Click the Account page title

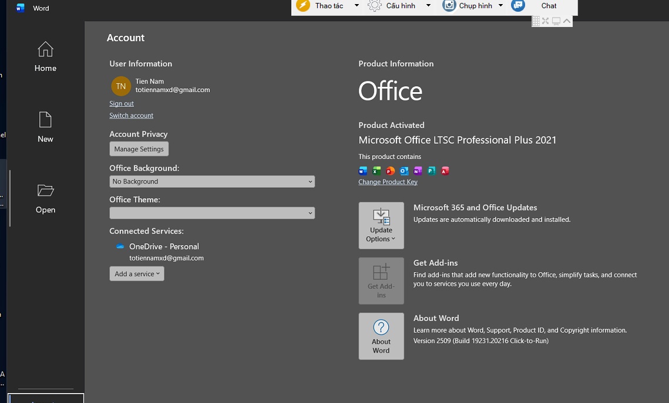(126, 38)
